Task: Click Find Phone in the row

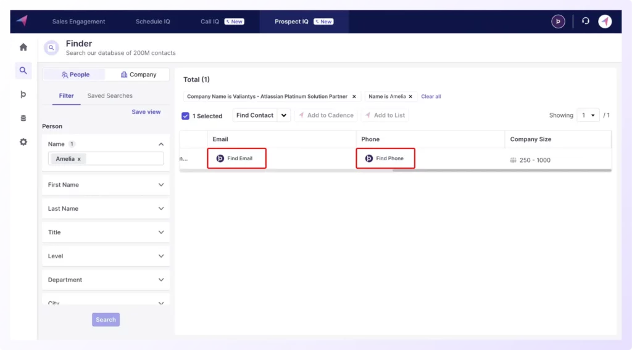Action: tap(385, 158)
